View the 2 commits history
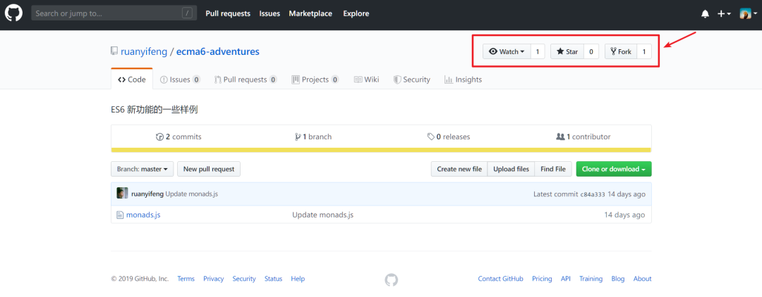Screen dimensions: 762x297 click(x=179, y=137)
